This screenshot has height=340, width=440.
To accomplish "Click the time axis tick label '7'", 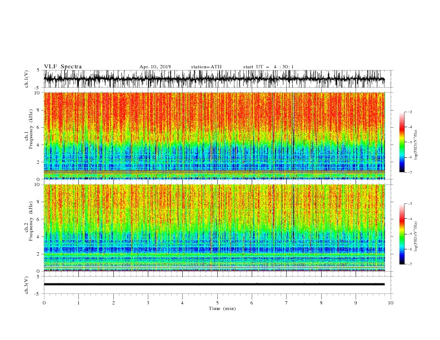I will pos(287,303).
